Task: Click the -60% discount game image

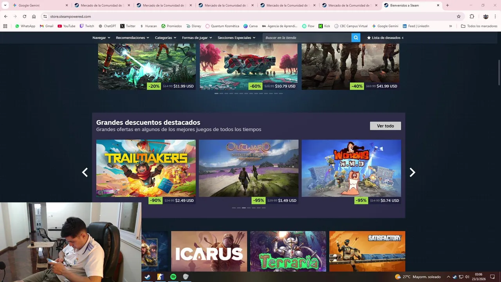Action: 249,66
